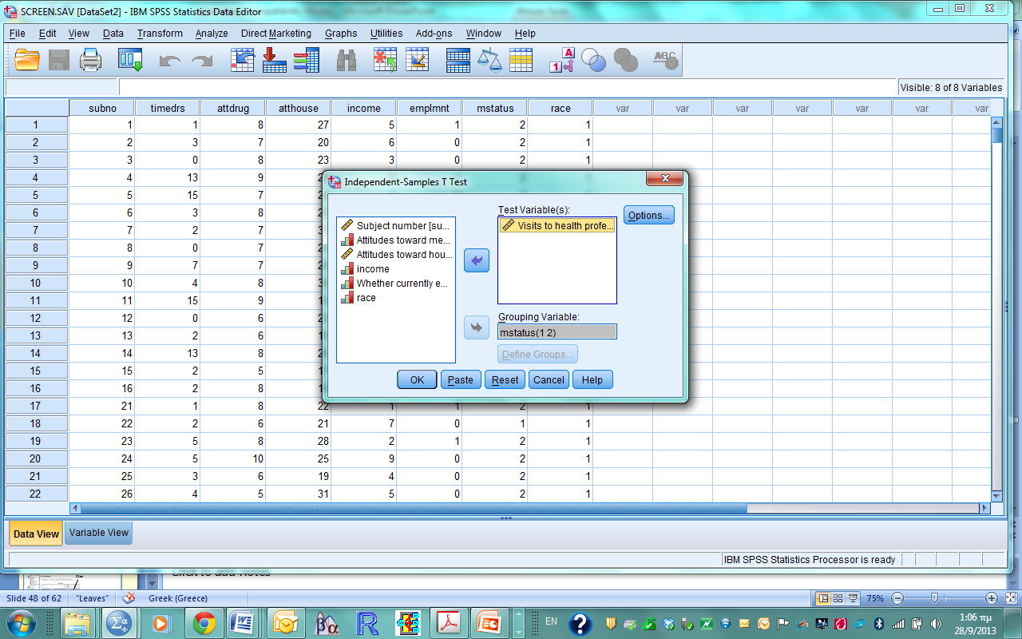Open the Add-ons menu
The image size is (1022, 639).
tap(434, 34)
